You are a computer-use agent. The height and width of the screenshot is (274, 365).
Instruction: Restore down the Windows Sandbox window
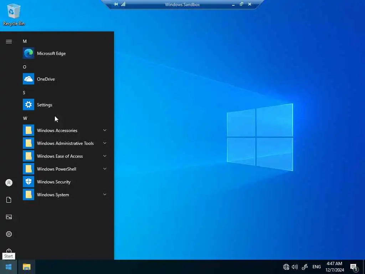pyautogui.click(x=241, y=4)
